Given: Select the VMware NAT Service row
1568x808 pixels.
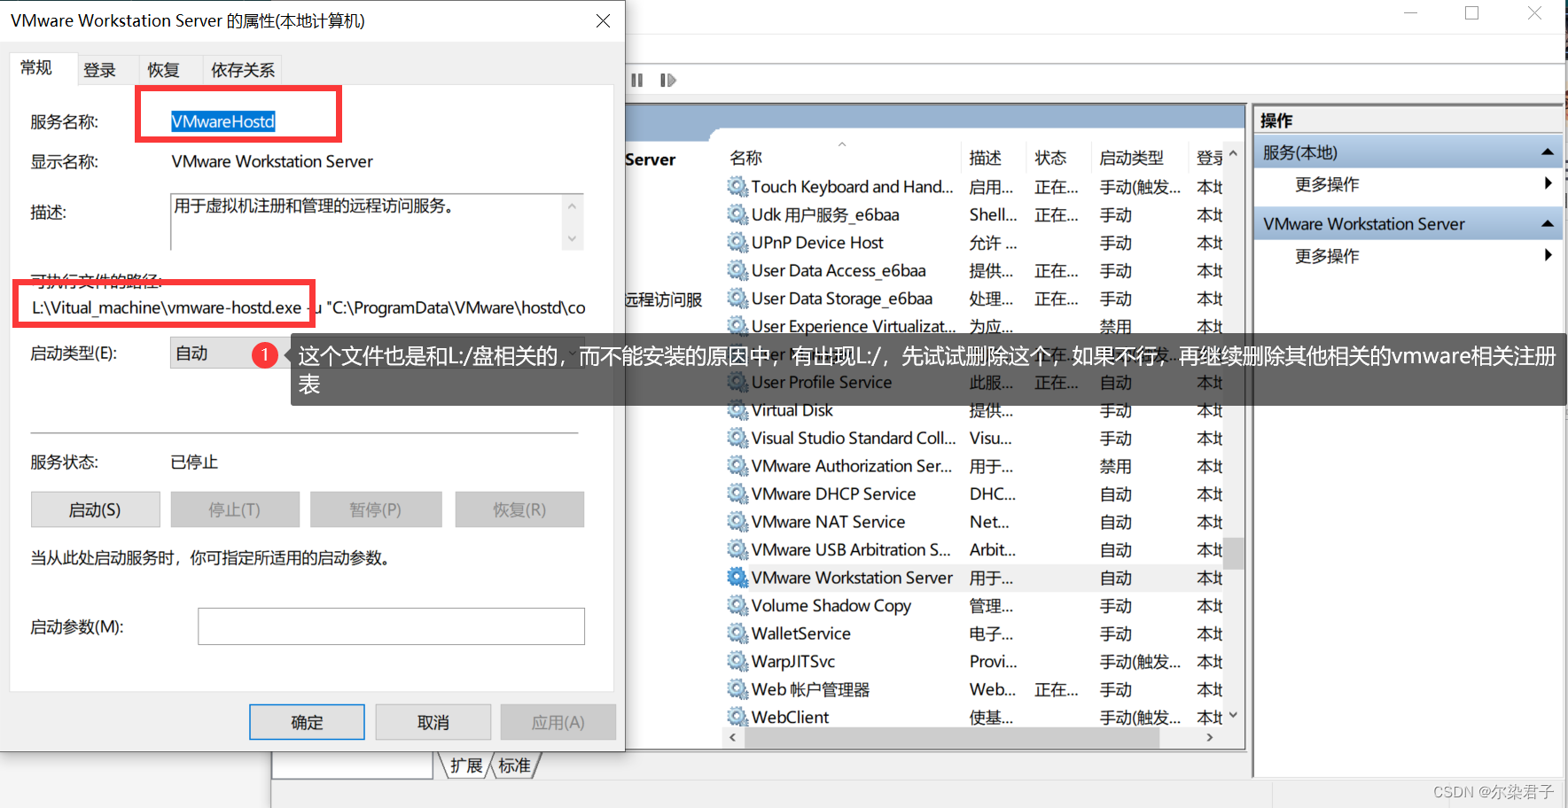Looking at the screenshot, I should pos(973,522).
